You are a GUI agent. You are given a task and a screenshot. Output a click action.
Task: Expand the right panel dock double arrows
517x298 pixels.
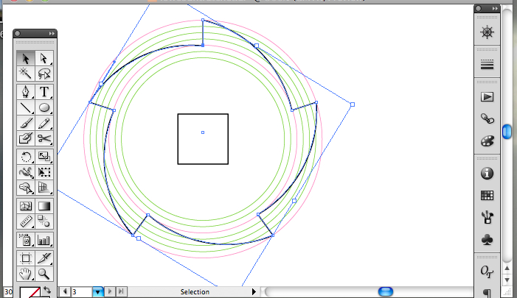click(x=495, y=9)
